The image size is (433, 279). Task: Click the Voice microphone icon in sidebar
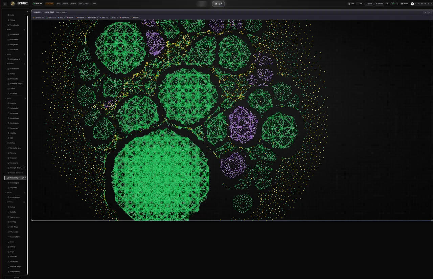click(8, 20)
